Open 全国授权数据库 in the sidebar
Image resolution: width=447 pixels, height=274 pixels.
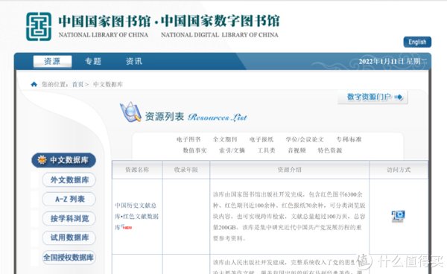click(x=69, y=258)
